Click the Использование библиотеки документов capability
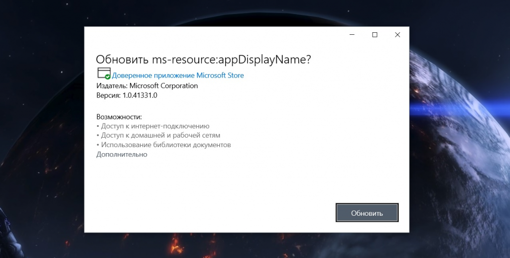510x258 pixels. 165,145
